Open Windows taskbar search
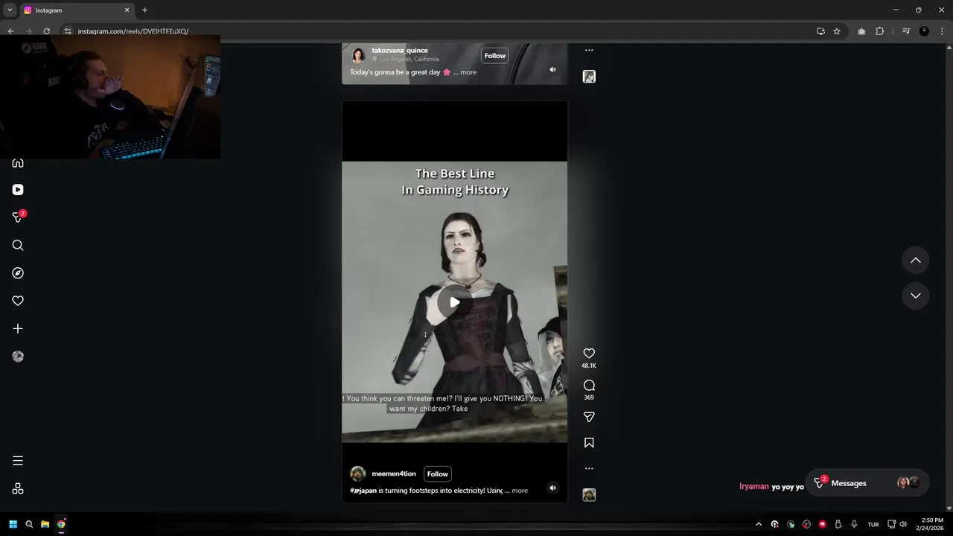The height and width of the screenshot is (536, 953). [x=29, y=524]
